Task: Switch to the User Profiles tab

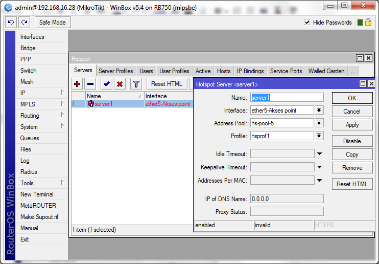Action: click(174, 71)
